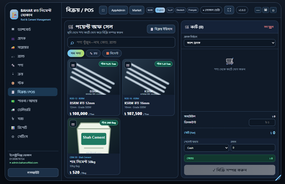Click the truck icon beside ডেলিভারি
The width and height of the screenshot is (285, 184).
pos(13,110)
